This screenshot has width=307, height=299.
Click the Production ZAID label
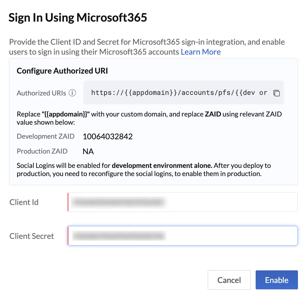pyautogui.click(x=42, y=151)
